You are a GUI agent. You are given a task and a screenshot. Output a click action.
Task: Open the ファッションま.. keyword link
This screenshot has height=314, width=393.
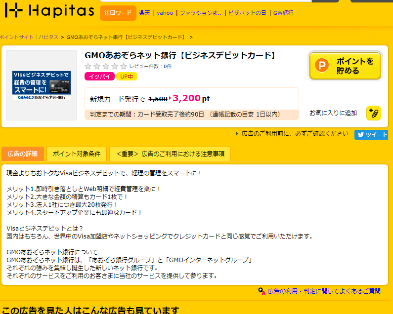coord(201,13)
